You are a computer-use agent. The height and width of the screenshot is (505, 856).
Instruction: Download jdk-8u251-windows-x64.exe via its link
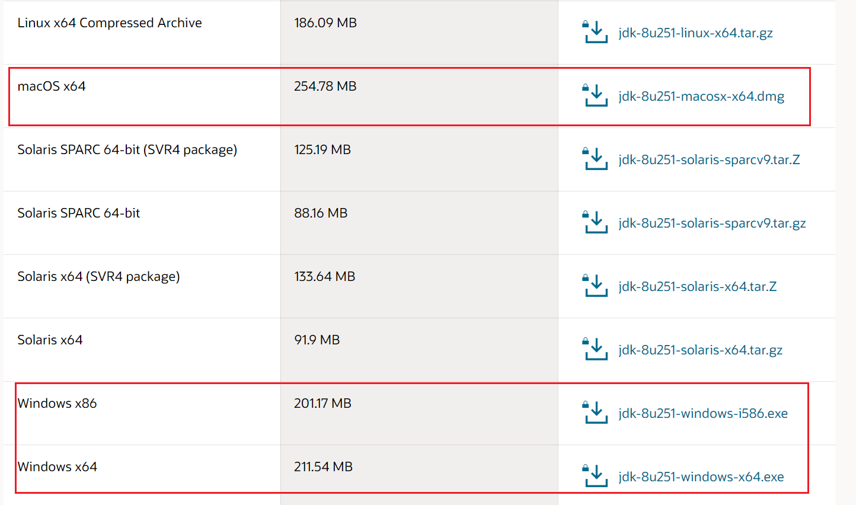pos(701,477)
